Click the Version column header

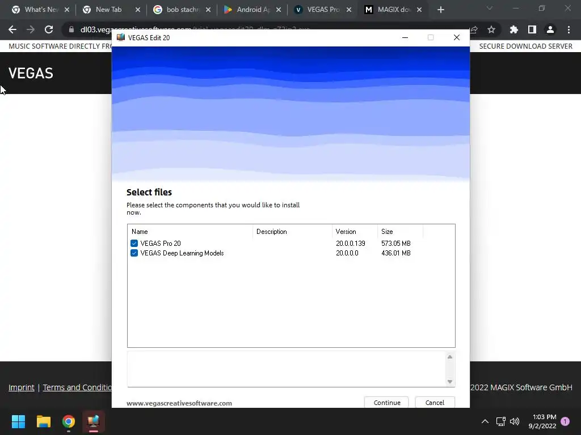click(355, 232)
